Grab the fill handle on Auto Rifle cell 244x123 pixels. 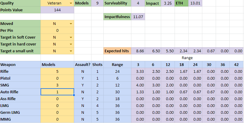74,95
